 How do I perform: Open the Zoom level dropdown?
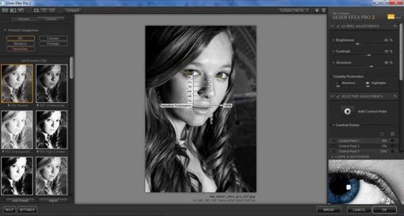(294, 10)
